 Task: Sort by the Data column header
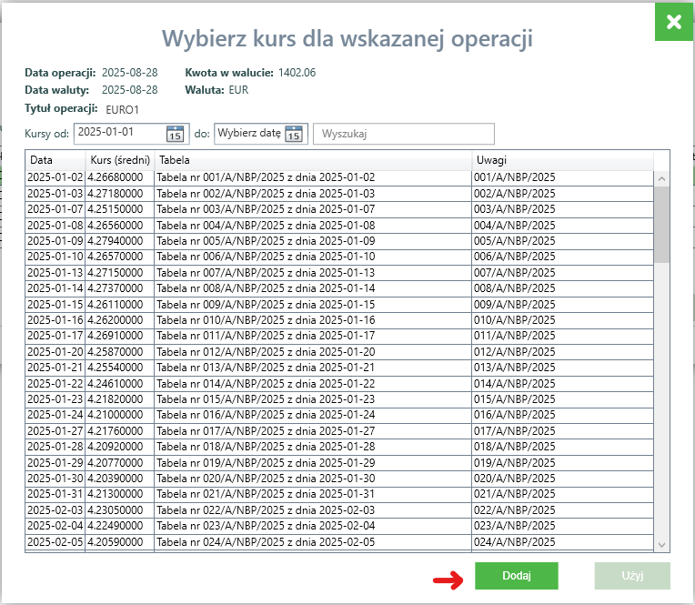(55, 160)
